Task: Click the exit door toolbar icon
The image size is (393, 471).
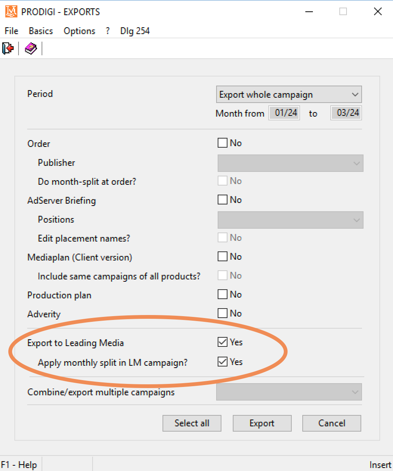Action: click(x=8, y=48)
